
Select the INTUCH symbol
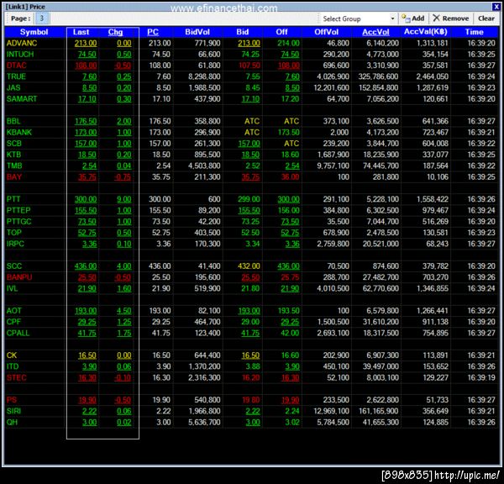(x=20, y=55)
